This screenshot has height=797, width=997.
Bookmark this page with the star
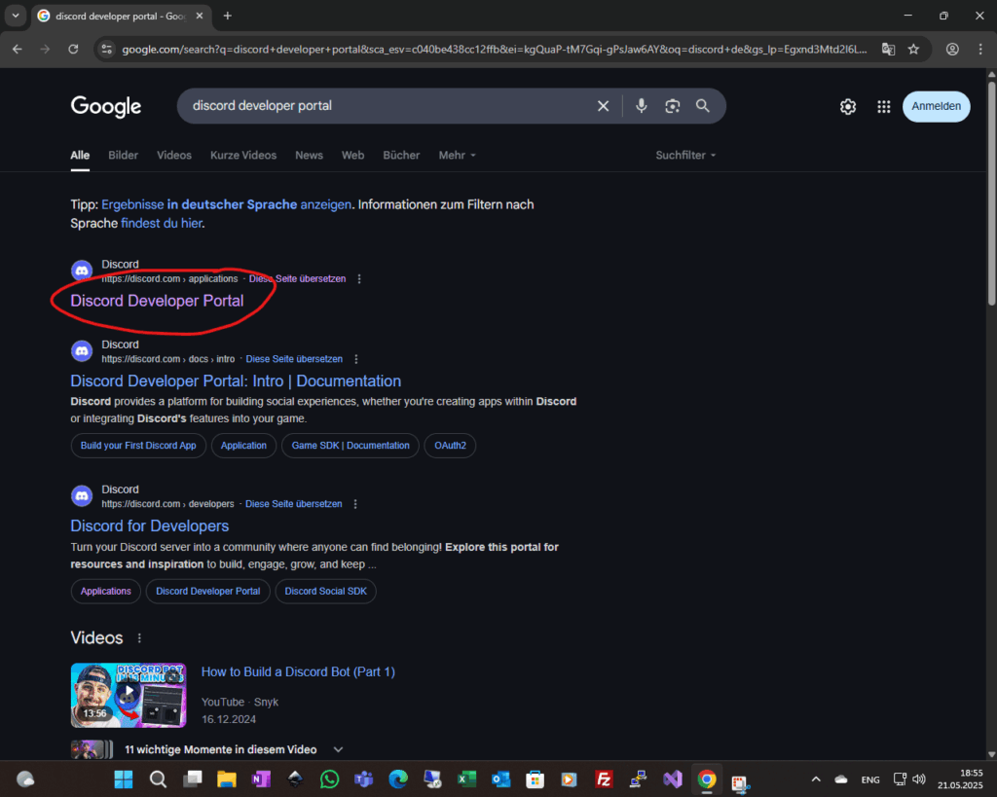[x=913, y=49]
